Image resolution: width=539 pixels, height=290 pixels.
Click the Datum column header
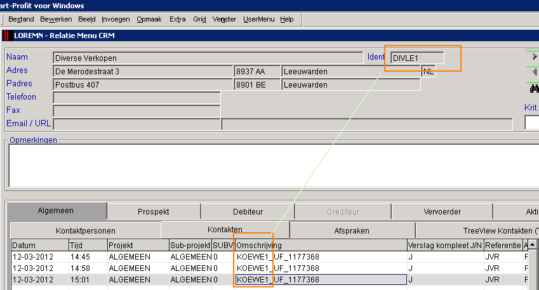(40, 246)
